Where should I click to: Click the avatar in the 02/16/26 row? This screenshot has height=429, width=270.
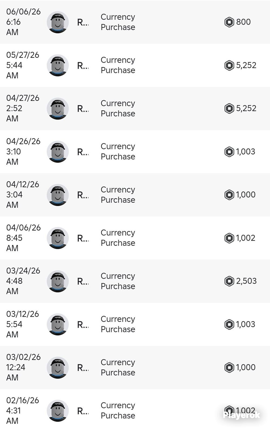(x=58, y=411)
